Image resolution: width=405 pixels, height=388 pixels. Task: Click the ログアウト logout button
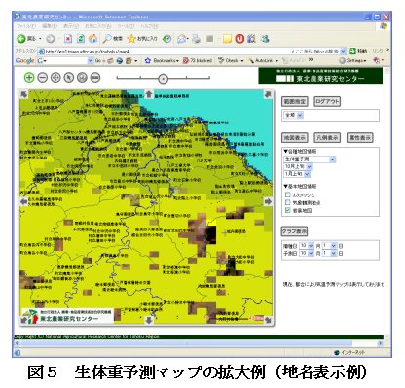click(327, 102)
